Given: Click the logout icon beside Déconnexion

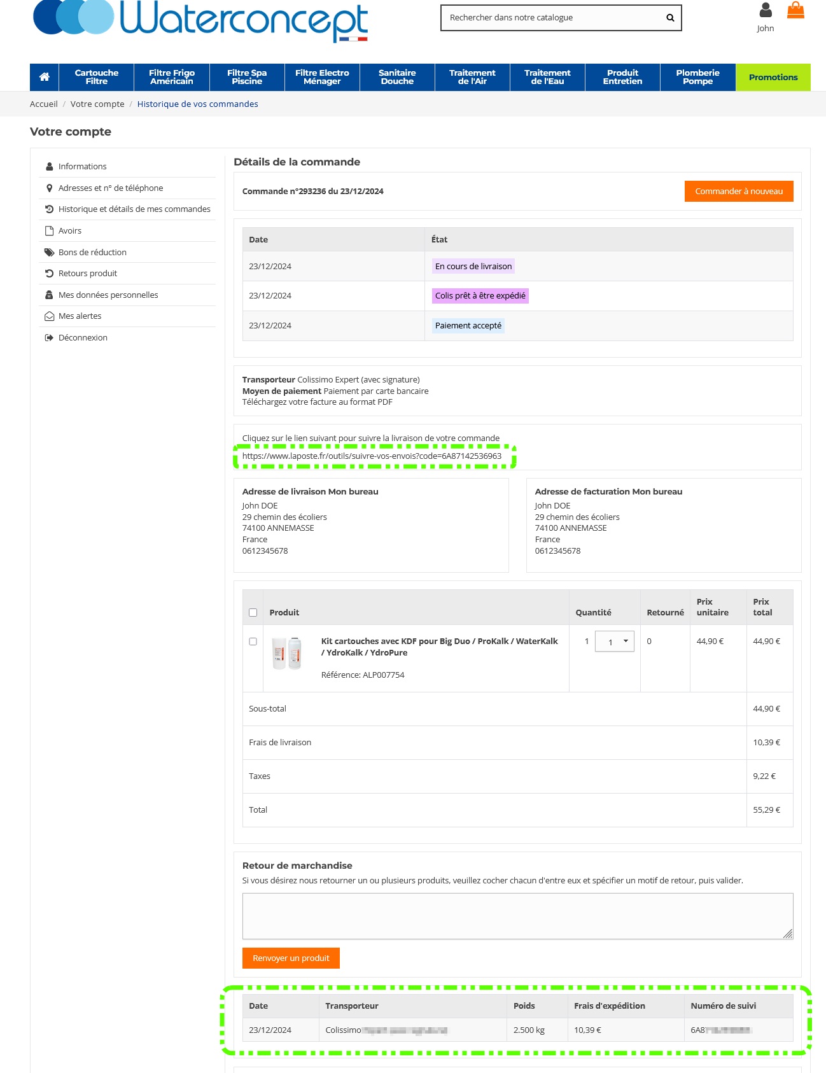Looking at the screenshot, I should point(49,338).
